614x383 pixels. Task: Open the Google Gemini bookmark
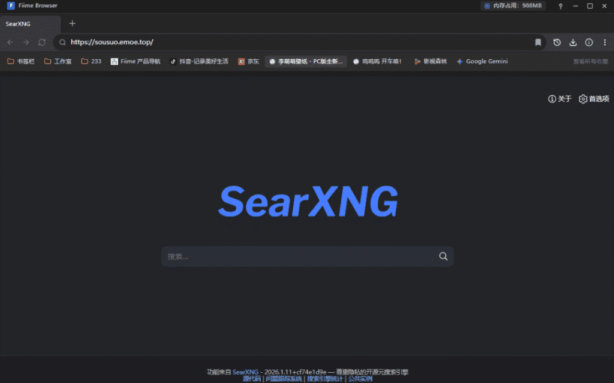pos(482,61)
